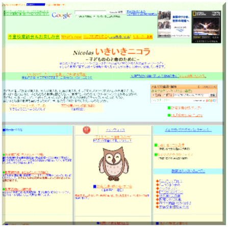Open the blue links right of search button

click(x=142, y=13)
